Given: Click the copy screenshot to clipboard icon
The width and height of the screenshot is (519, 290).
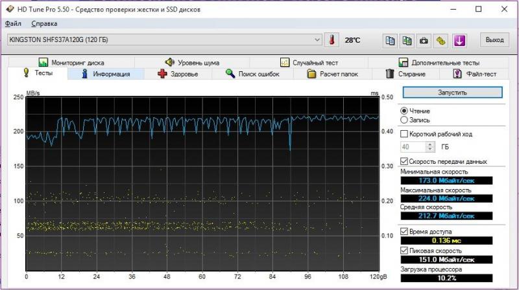Looking at the screenshot, I should point(407,40).
